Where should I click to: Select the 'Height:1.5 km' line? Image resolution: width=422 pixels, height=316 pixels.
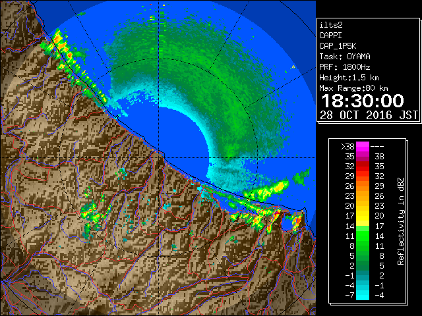tap(349, 78)
